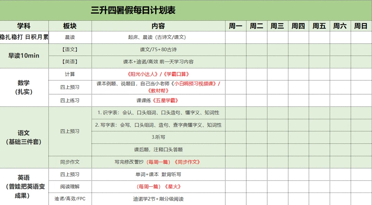Viewport: 372px width, 205px height.
Task: Click the 迪诺/高效/FPC cell
Action: pos(70,199)
